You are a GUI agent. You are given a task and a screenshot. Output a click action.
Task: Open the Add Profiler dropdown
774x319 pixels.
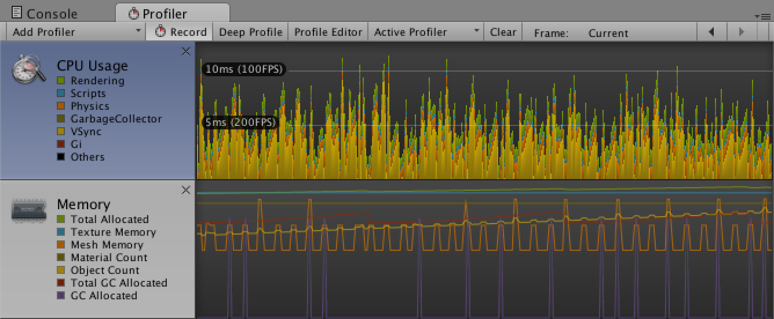point(76,32)
